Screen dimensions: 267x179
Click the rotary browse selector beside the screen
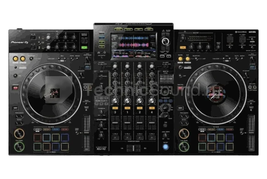click(165, 41)
